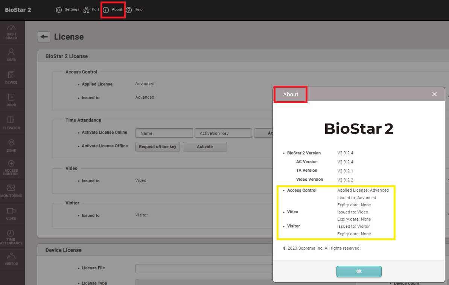Image resolution: width=449 pixels, height=285 pixels.
Task: Select the Visitor sidebar icon
Action: 11,259
